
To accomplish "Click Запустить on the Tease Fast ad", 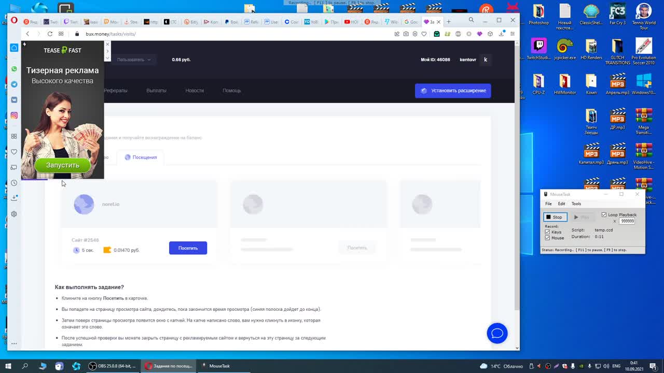I will pos(62,165).
